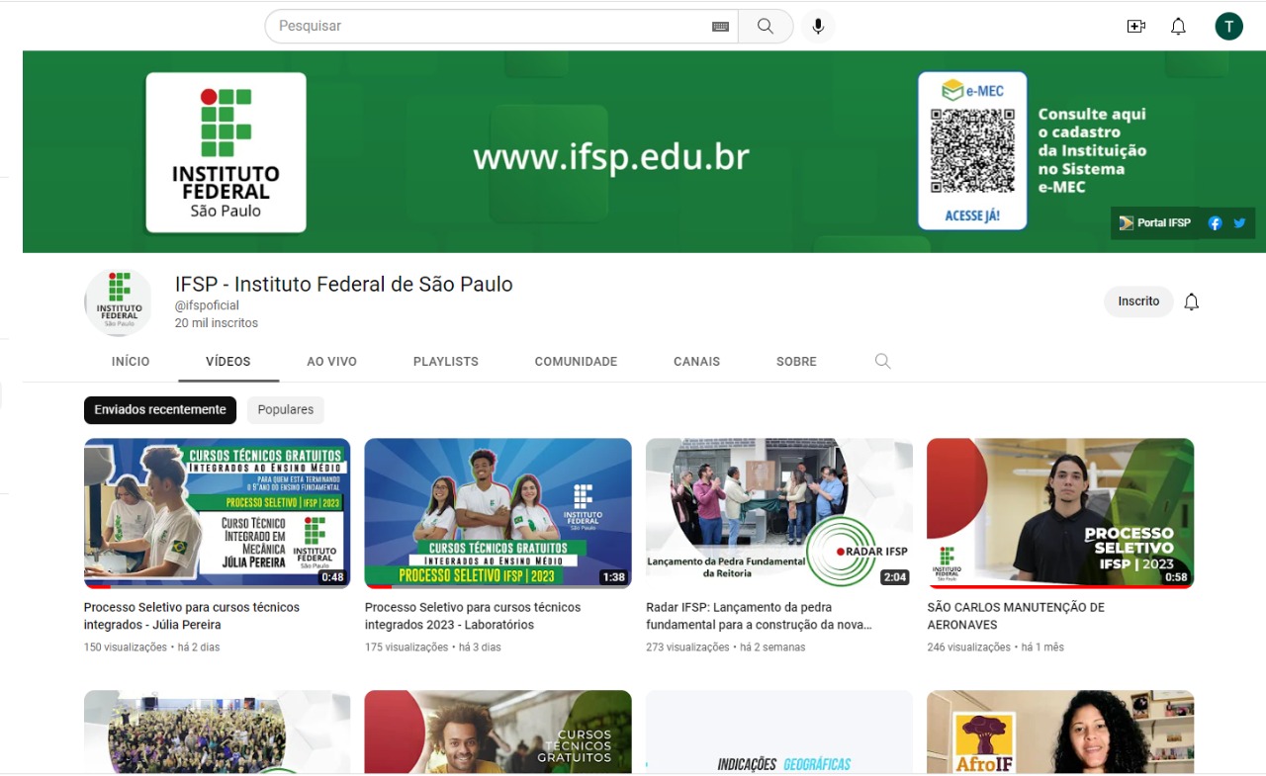
Task: Open the crowd photo second-row thumbnail
Action: click(x=218, y=732)
